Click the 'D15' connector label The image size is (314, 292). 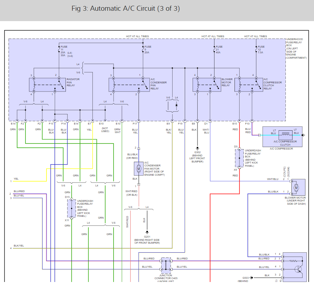click(67, 197)
